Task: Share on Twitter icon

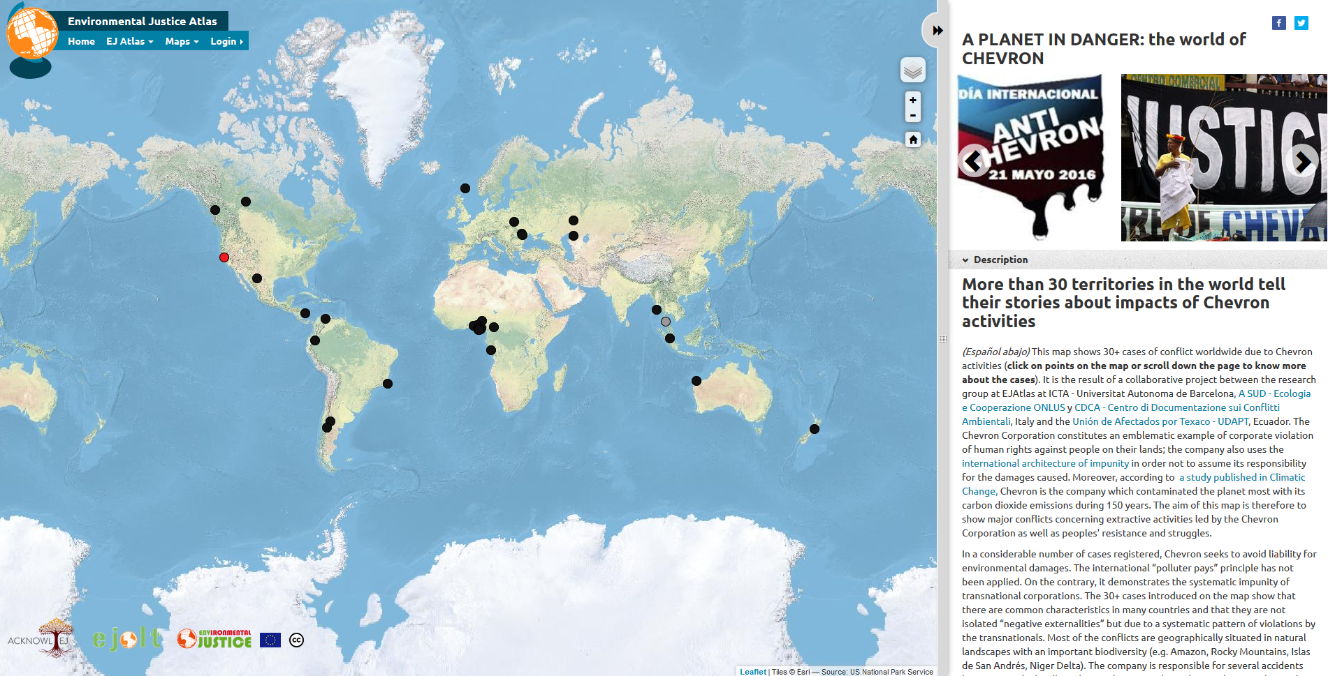Action: (x=1301, y=23)
